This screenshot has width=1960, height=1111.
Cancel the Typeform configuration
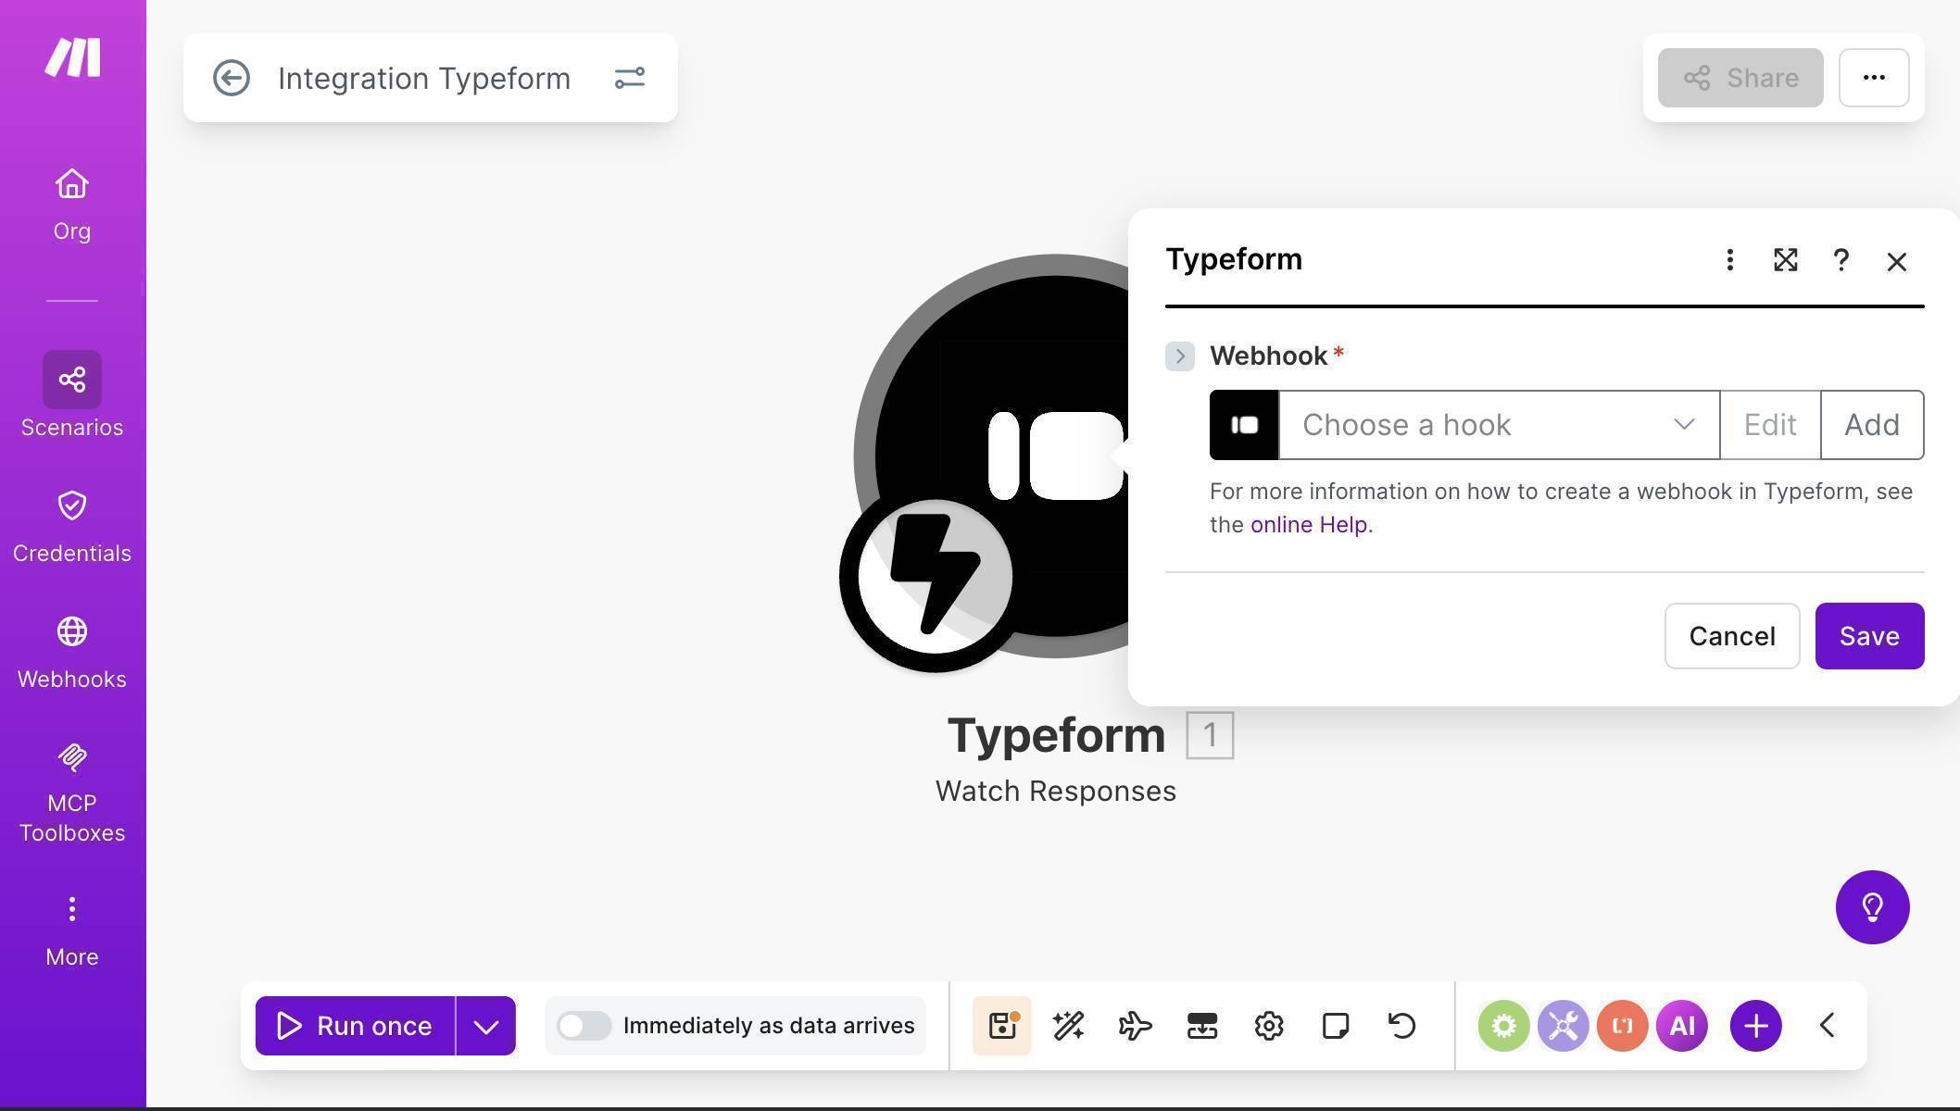pyautogui.click(x=1731, y=636)
